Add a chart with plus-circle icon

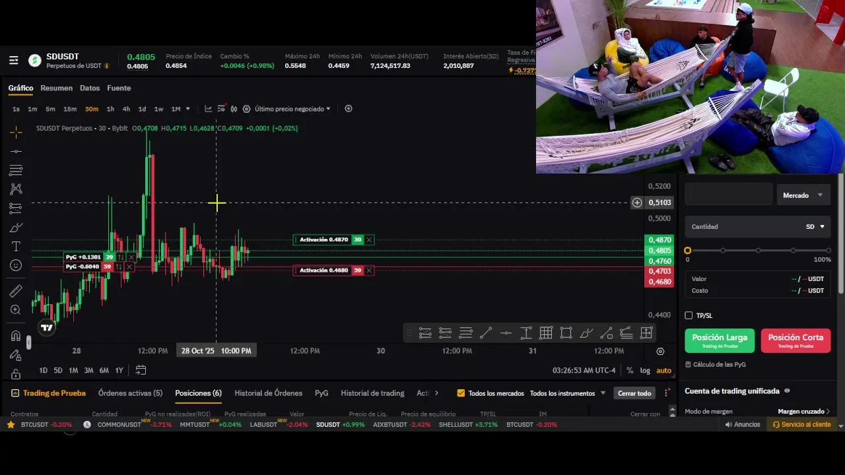(x=349, y=109)
